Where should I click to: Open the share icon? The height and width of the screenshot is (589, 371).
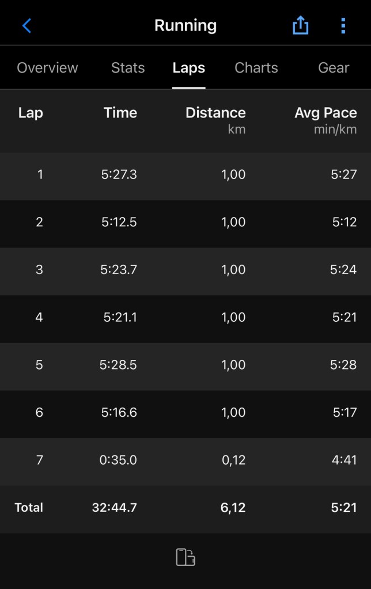[x=301, y=25]
